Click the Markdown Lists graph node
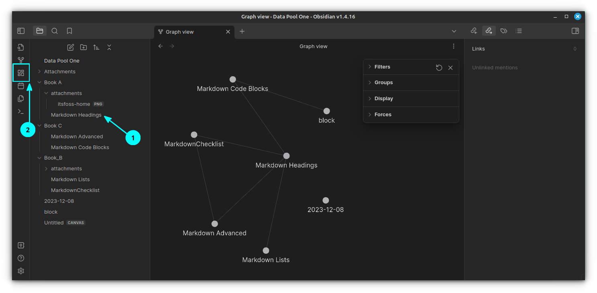The width and height of the screenshot is (597, 293). pos(266,251)
